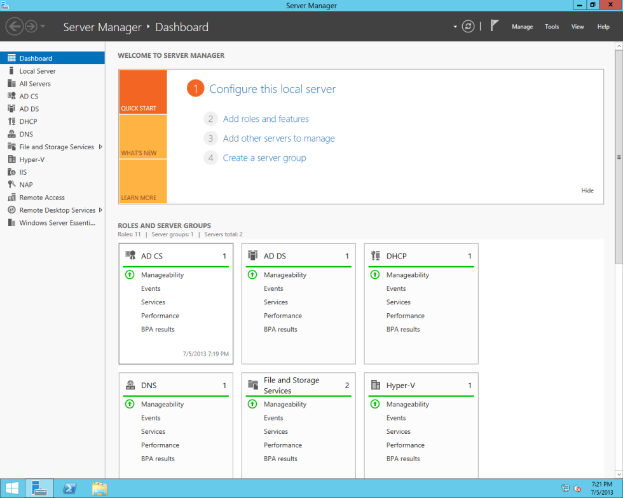
Task: Go forward with the forward arrow button
Action: (31, 27)
